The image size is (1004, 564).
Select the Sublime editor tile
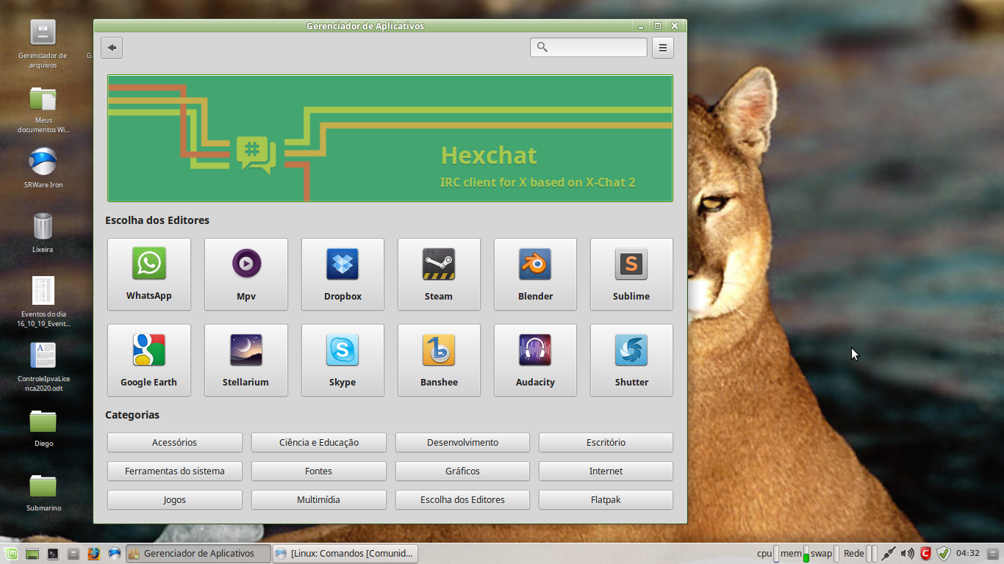click(631, 274)
